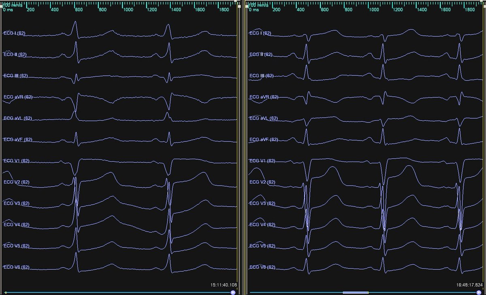Select ECG V6 label in right panel
The width and height of the screenshot is (486, 295).
coord(262,267)
